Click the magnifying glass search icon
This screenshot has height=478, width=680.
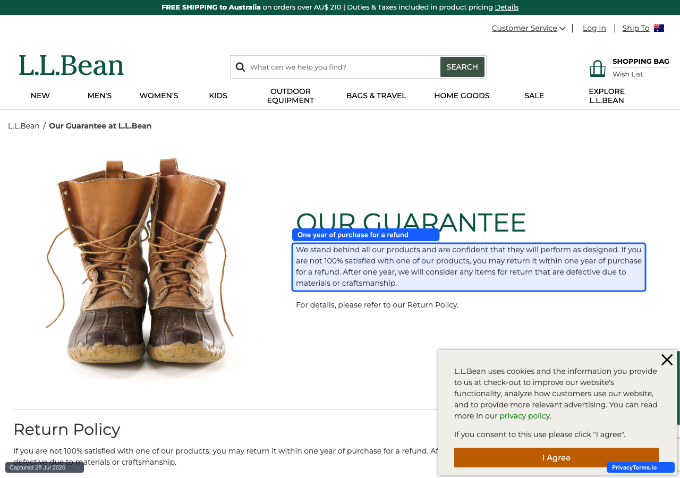tap(240, 67)
